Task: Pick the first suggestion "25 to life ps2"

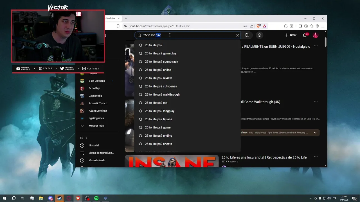Action: tap(187, 45)
